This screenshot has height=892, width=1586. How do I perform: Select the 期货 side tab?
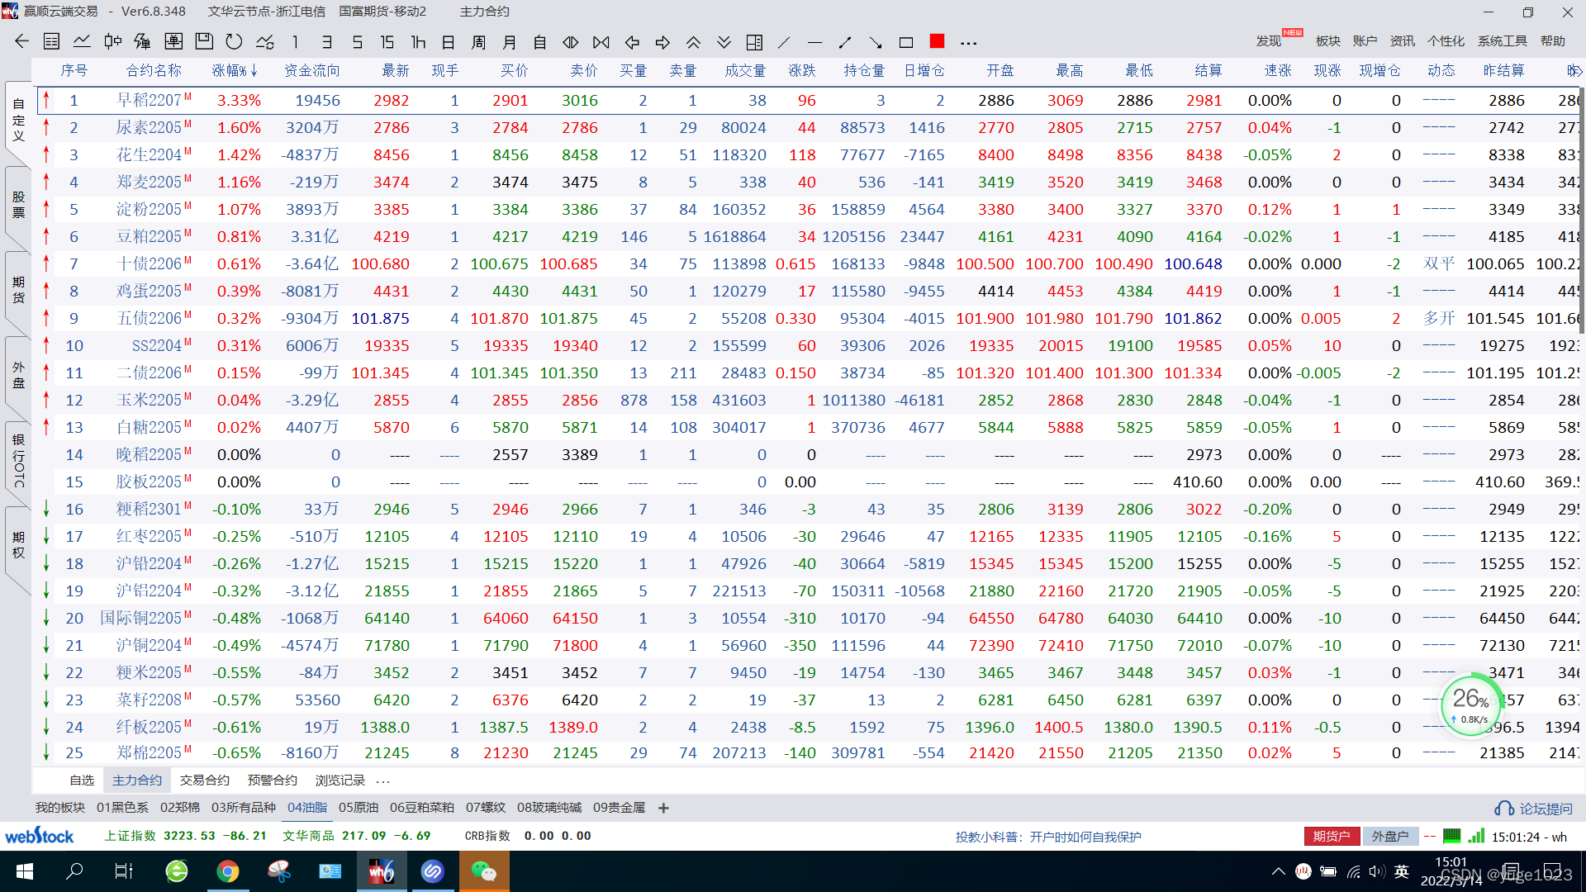18,290
